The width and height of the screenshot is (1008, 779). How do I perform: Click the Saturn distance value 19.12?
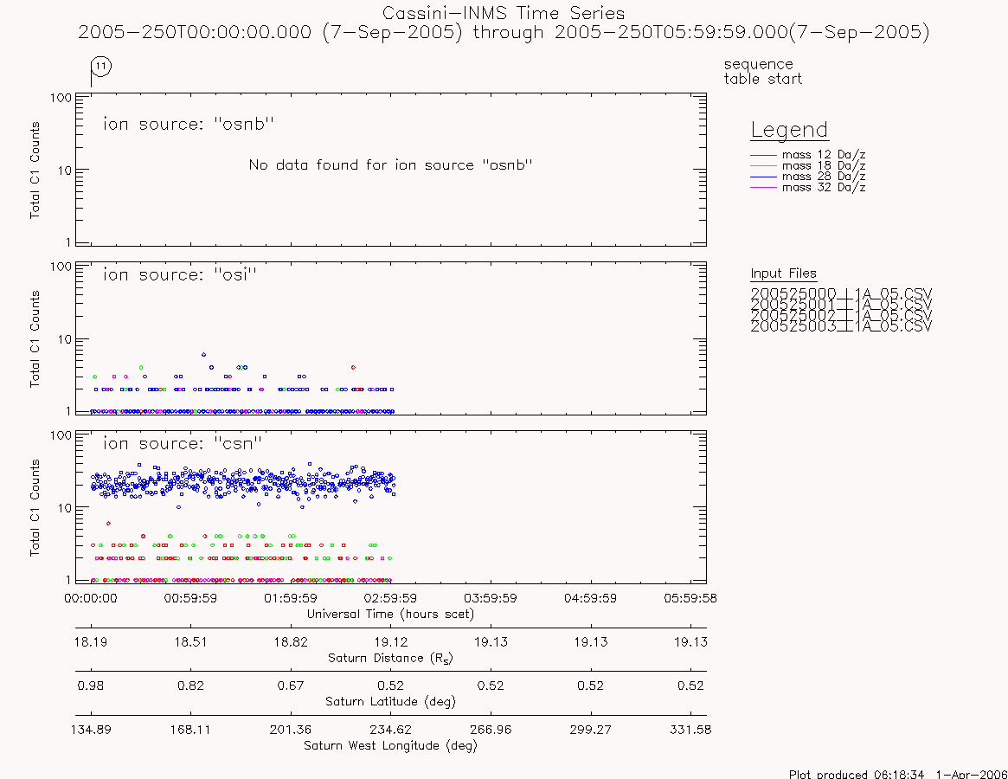390,642
